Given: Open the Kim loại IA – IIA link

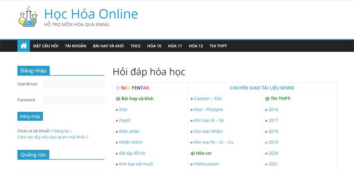Looking at the screenshot, I should click(x=209, y=121).
